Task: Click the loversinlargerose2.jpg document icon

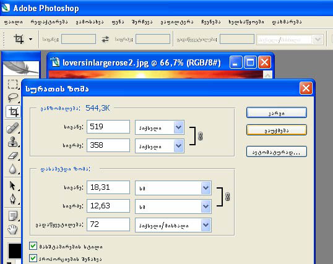Action: click(x=56, y=62)
